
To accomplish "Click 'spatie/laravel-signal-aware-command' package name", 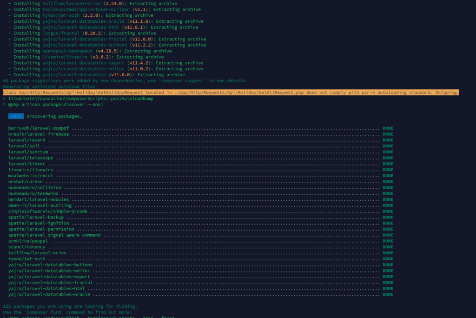I will point(54,235).
